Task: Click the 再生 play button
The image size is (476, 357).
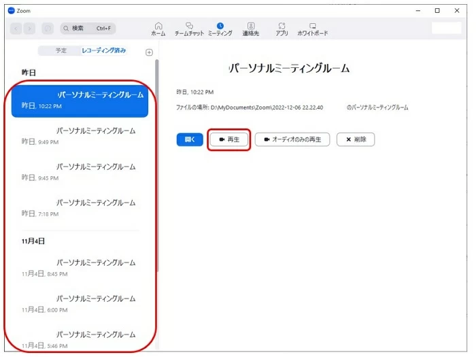Action: click(x=229, y=139)
